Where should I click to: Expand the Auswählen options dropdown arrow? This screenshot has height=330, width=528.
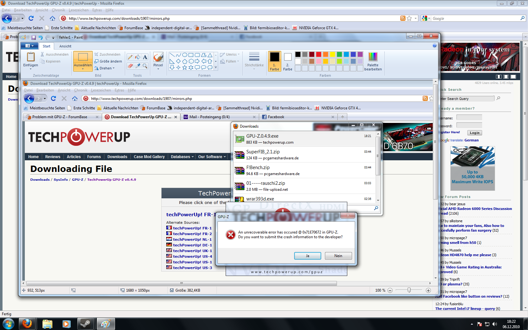pos(83,69)
